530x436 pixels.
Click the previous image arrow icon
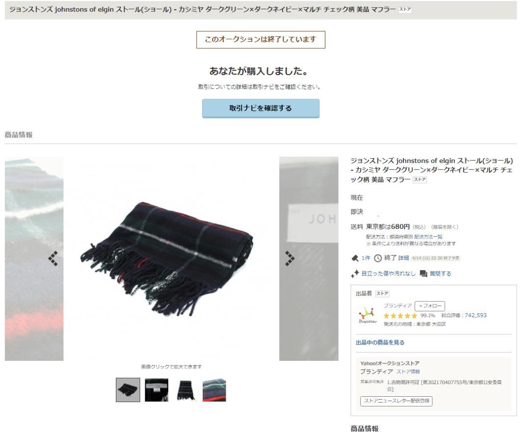tap(53, 259)
